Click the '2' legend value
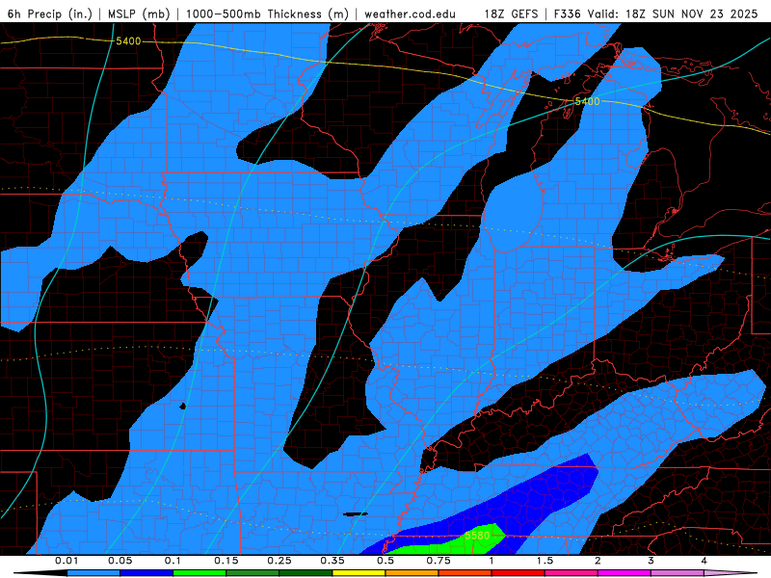The image size is (771, 578). (x=598, y=561)
